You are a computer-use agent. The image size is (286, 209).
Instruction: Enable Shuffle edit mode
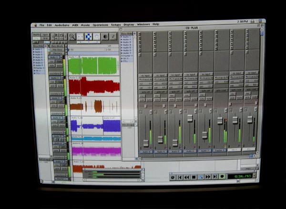click(37, 35)
